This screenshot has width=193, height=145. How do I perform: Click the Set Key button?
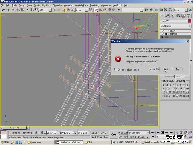click(x=123, y=137)
